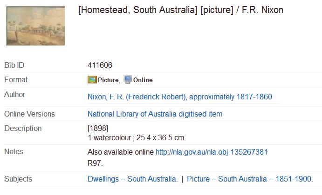322x195 pixels.
Task: Click the Bib ID field label
Action: click(14, 65)
